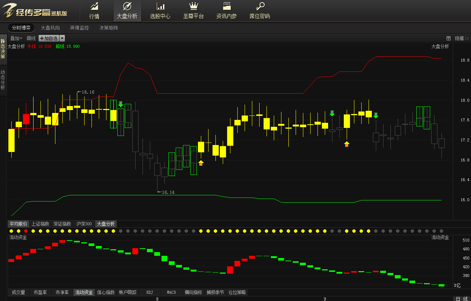Switch indicator to MACD
Screen dimensions: 471x301
(x=171, y=292)
